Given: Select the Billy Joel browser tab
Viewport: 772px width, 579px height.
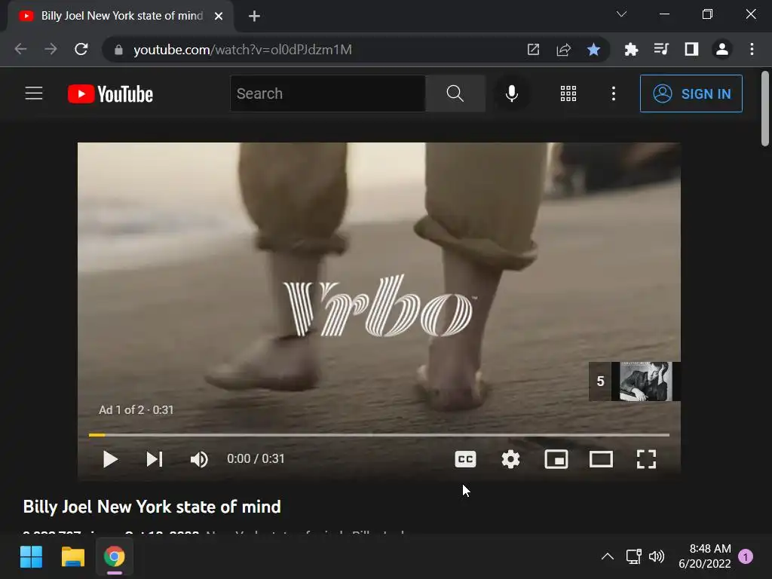Looking at the screenshot, I should click(x=121, y=17).
